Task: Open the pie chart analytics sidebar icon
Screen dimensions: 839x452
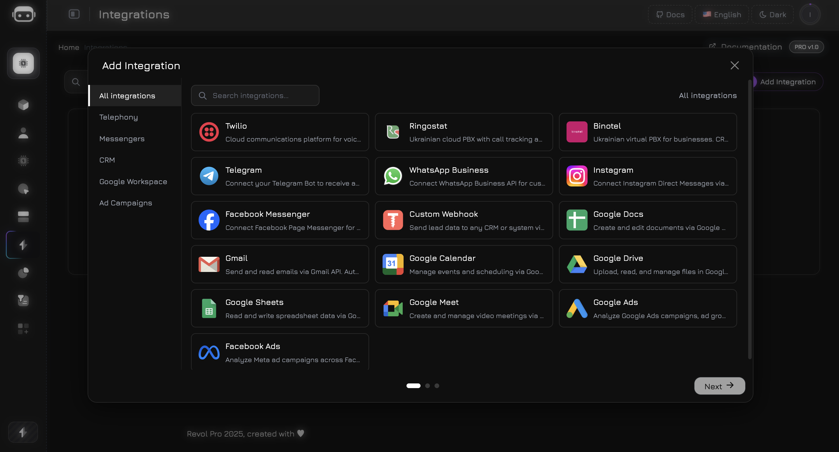Action: pyautogui.click(x=23, y=273)
